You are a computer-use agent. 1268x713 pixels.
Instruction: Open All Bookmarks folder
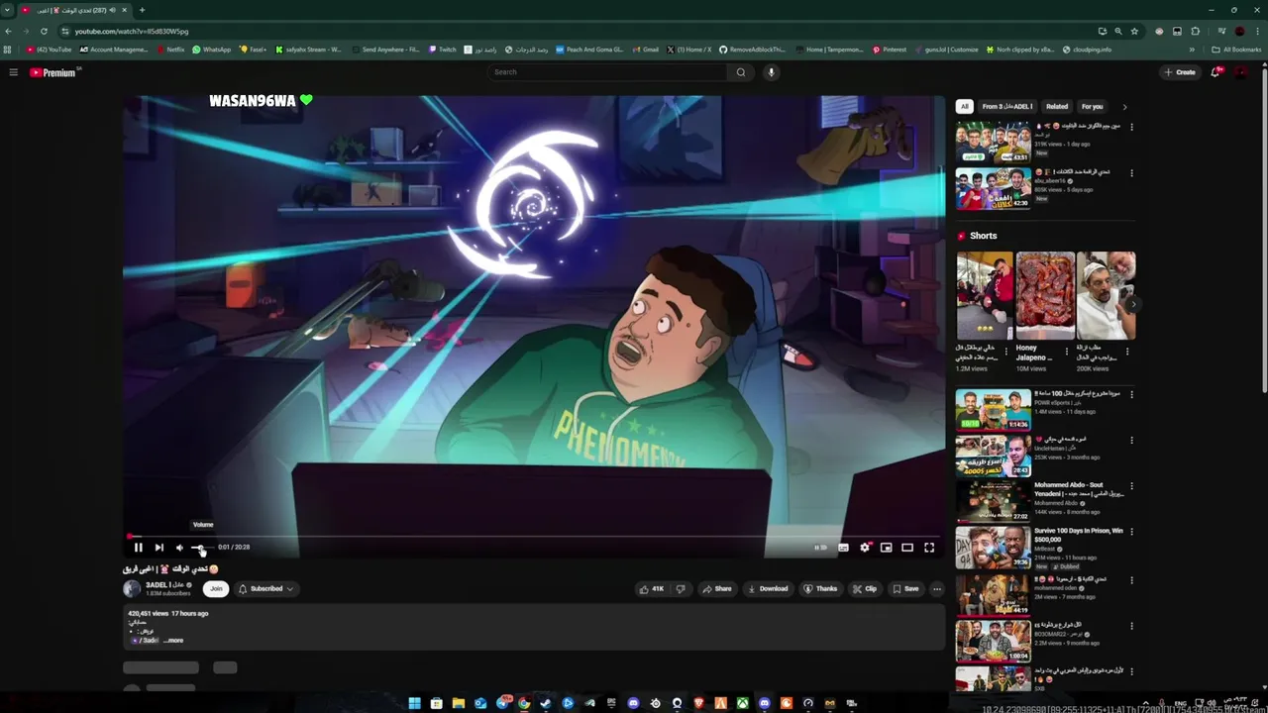click(x=1236, y=50)
